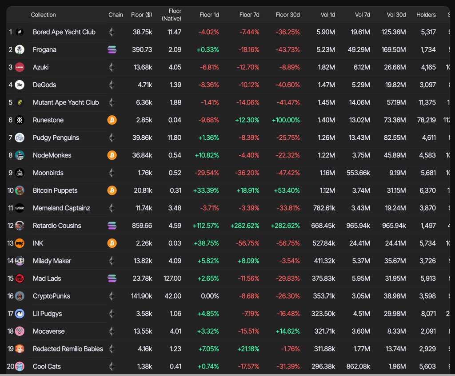Image resolution: width=455 pixels, height=376 pixels.
Task: Select CryptoPunks 141.90k floor price
Action: pos(141,296)
